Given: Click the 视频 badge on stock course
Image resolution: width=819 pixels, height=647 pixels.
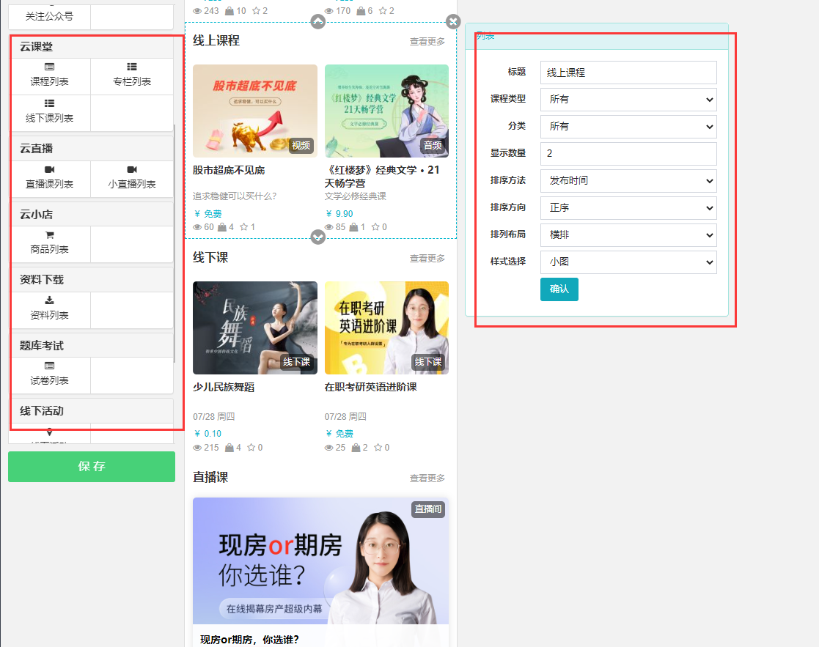Looking at the screenshot, I should tap(301, 146).
